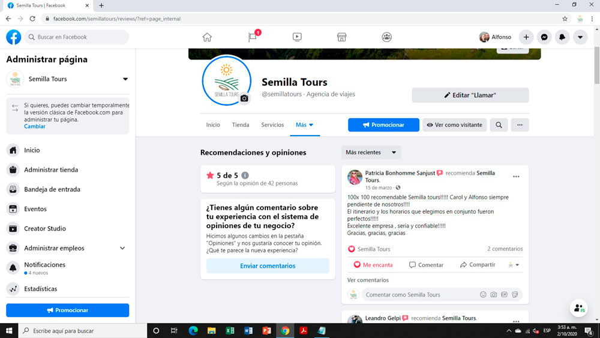The image size is (600, 338).
Task: Click the browser address bar URL
Action: click(117, 19)
